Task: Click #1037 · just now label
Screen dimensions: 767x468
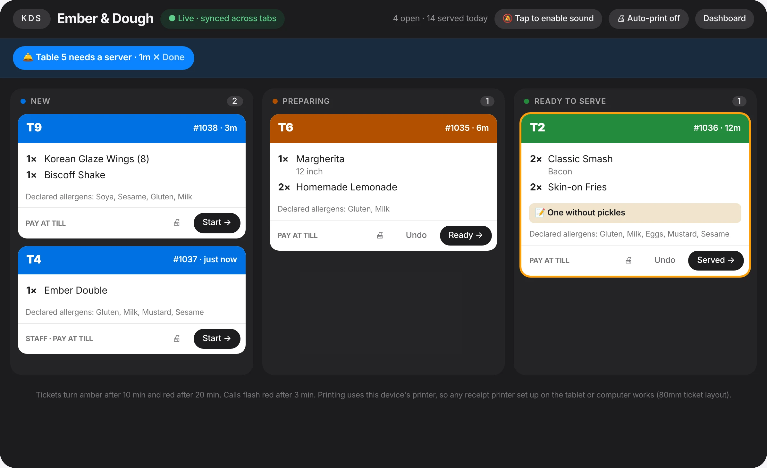Action: point(205,260)
